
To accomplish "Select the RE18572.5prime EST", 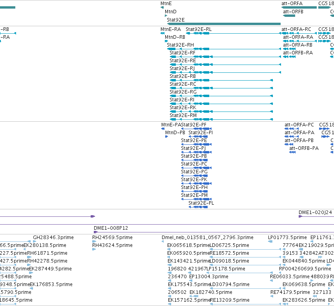I will click(x=245, y=257).
